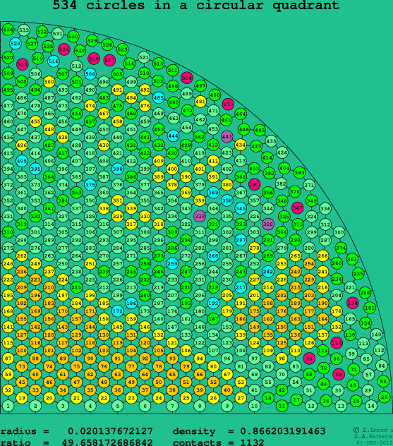Click the cyan circle numbered 528
393x446 pixels.
coord(16,44)
